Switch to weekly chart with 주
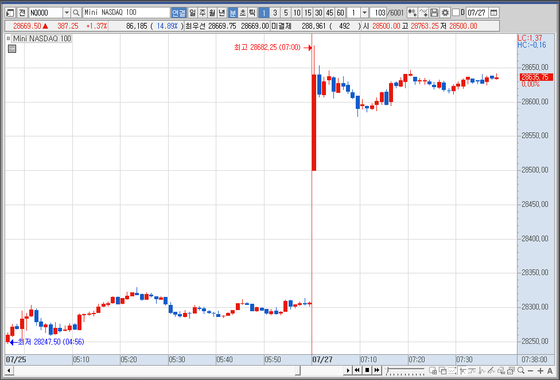This screenshot has width=560, height=380. [203, 13]
